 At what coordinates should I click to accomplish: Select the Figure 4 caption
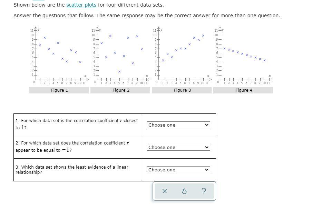click(243, 90)
